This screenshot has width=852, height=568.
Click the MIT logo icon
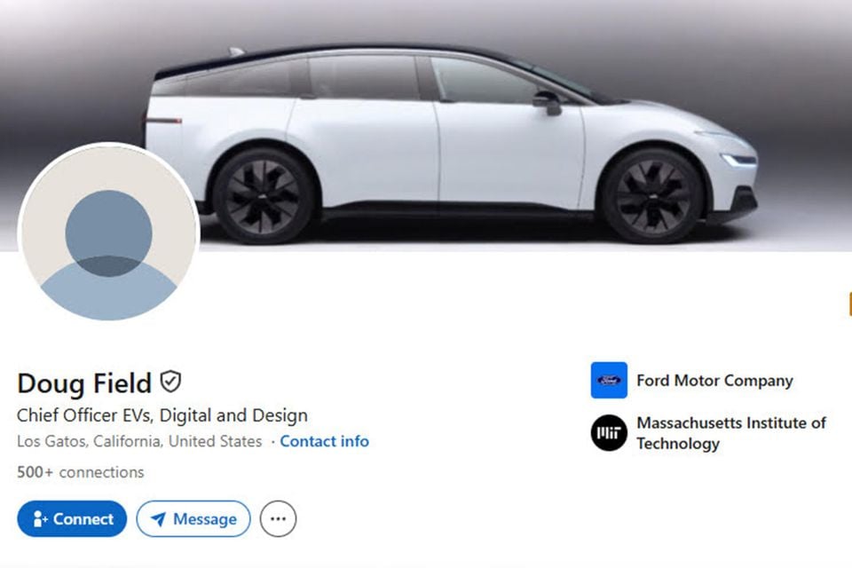(x=609, y=433)
